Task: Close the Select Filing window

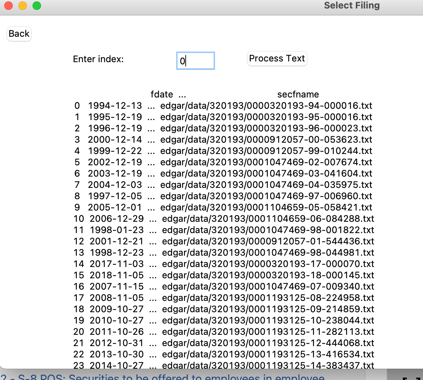Action: [8, 6]
